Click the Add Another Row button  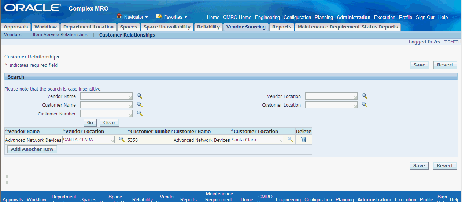point(32,149)
